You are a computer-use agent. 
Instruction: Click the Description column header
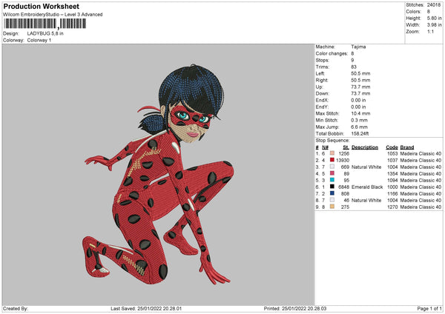click(x=365, y=147)
